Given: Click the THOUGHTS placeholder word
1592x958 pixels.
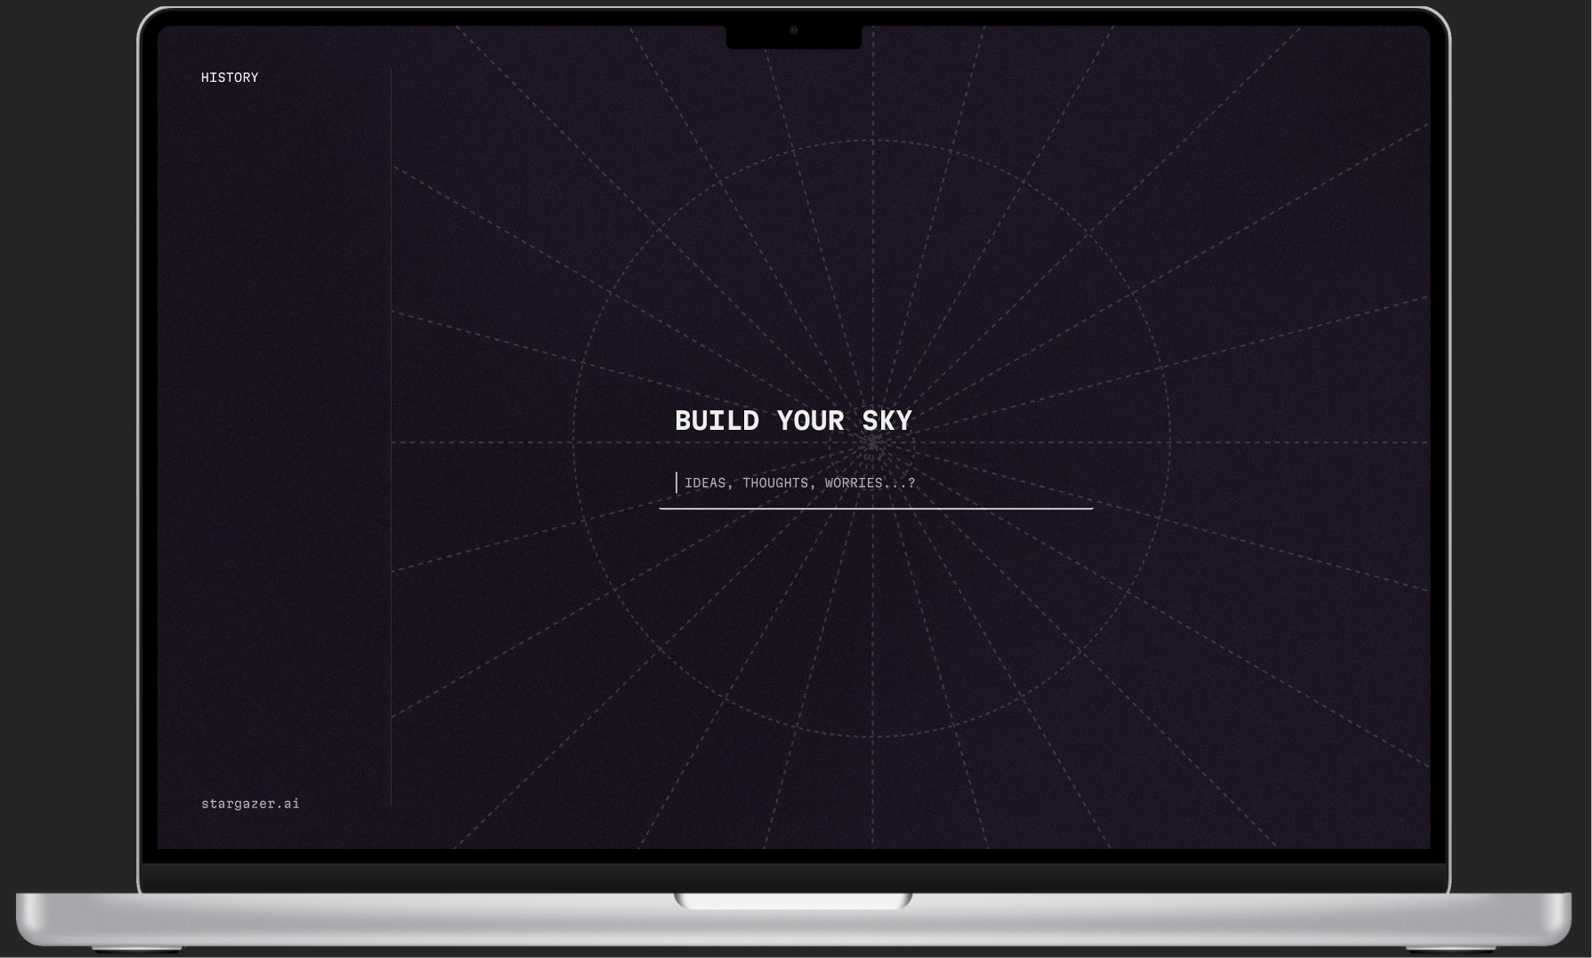Looking at the screenshot, I should [775, 484].
